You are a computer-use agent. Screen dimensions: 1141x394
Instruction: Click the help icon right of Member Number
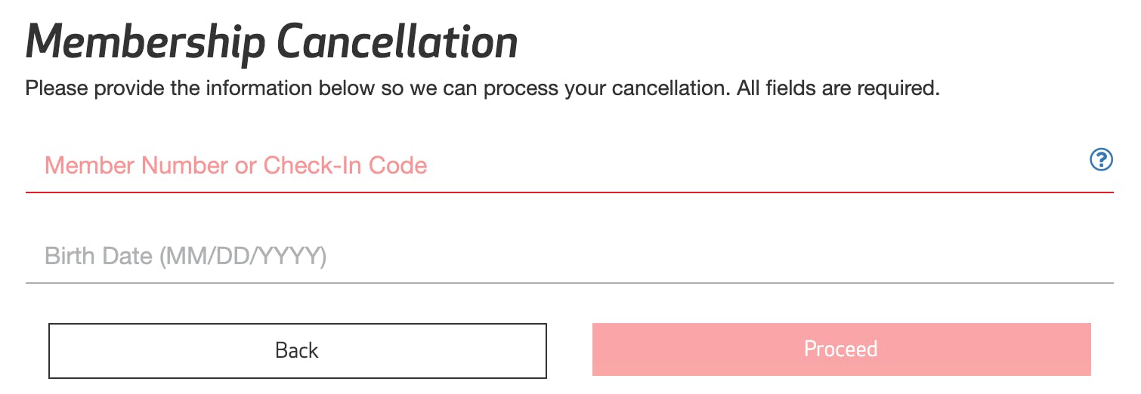pyautogui.click(x=1101, y=159)
